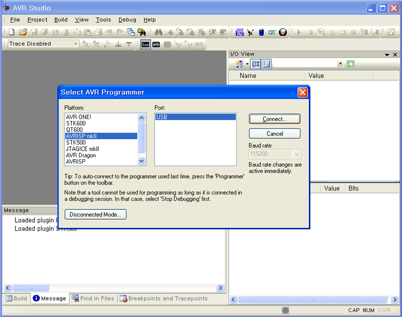
Task: Select AVR Dragon in the Platform list
Action: 101,155
